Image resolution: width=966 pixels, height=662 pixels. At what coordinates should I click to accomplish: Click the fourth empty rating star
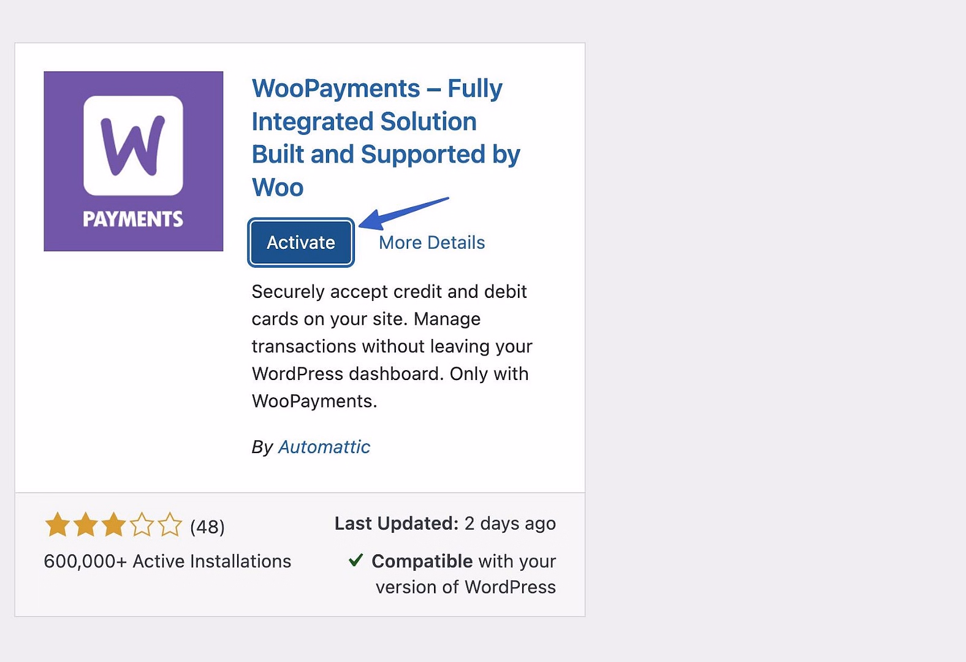point(142,525)
